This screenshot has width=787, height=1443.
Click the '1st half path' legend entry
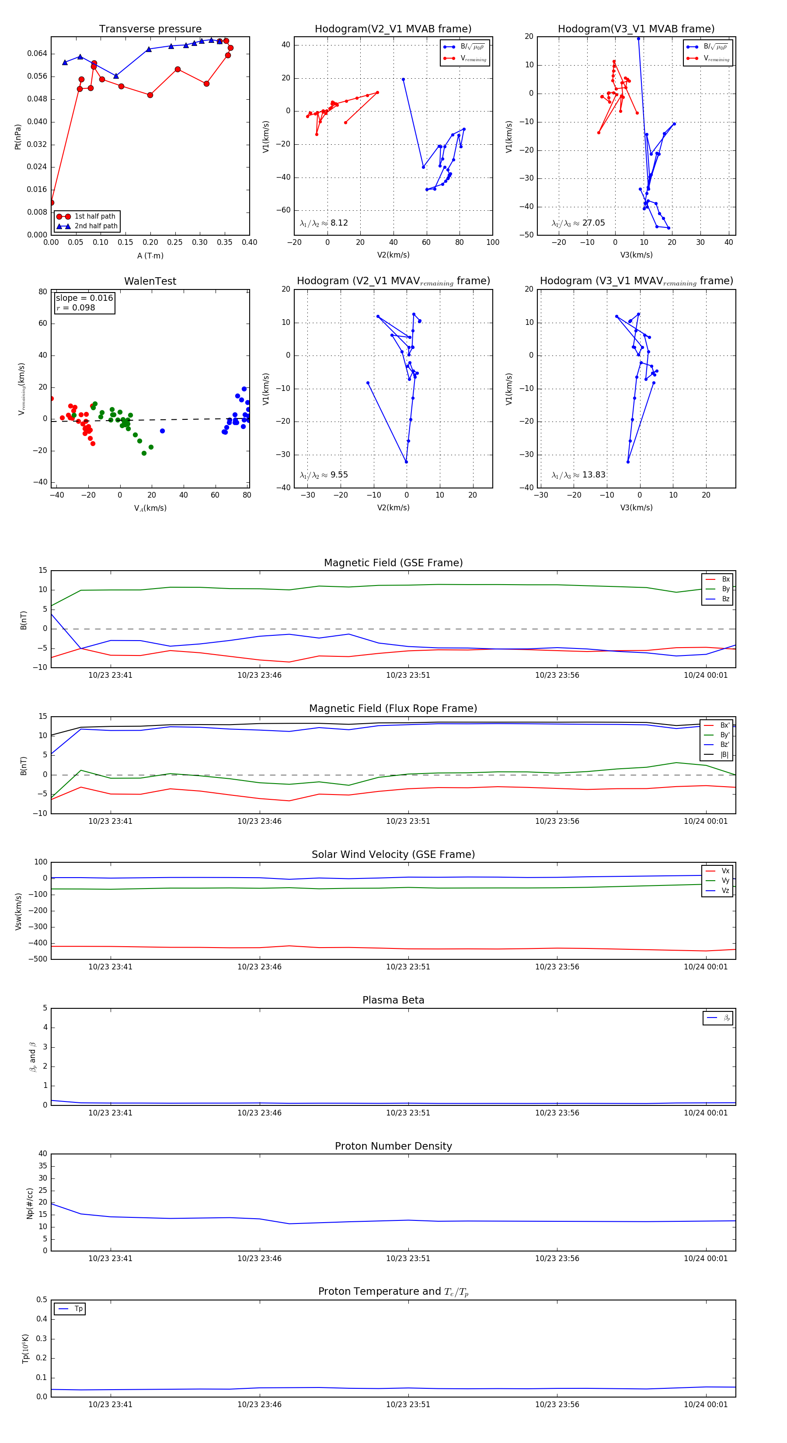(87, 216)
